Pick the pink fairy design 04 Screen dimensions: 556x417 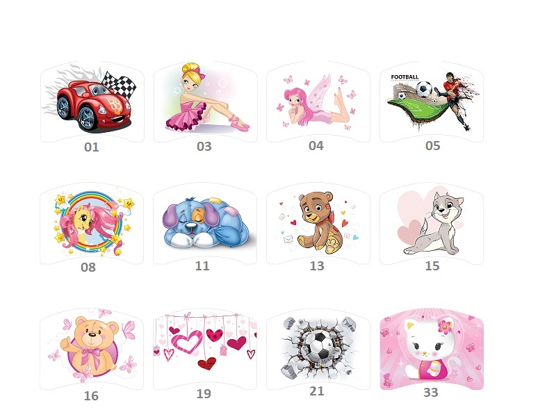click(318, 102)
